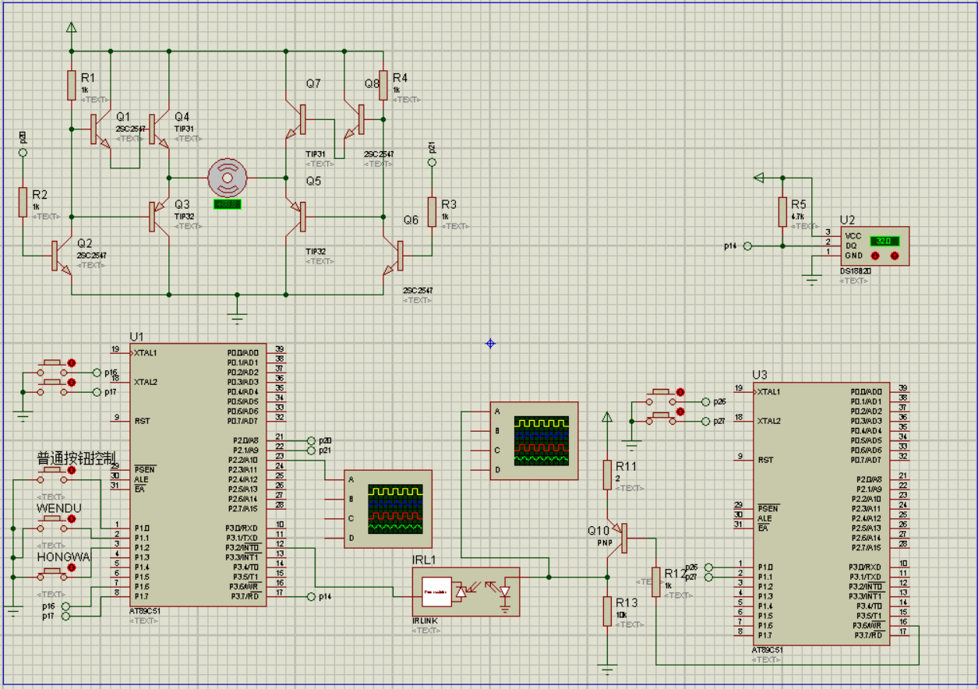Increase DS18B20 temperature with up arrow

point(894,256)
